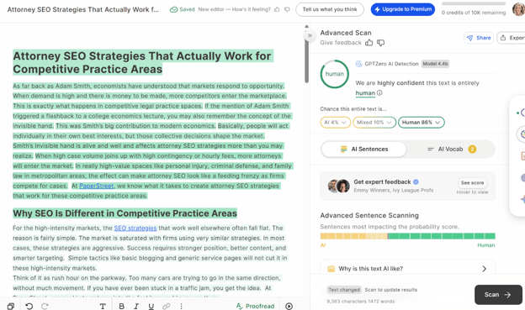Click the 'Model 4.4b' badge
The height and width of the screenshot is (310, 525).
click(435, 64)
